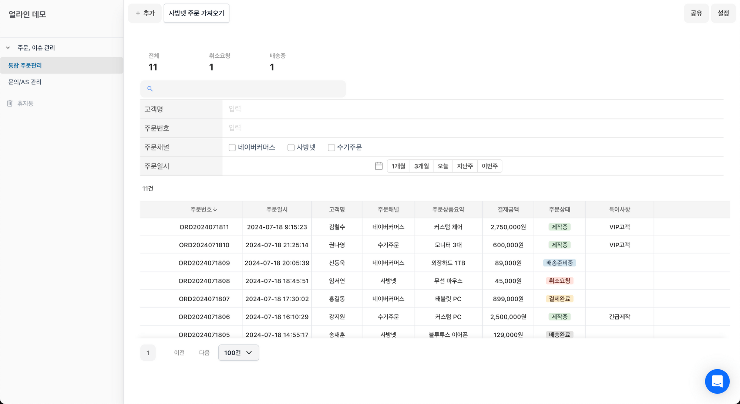Click the 공유 button

click(x=696, y=13)
